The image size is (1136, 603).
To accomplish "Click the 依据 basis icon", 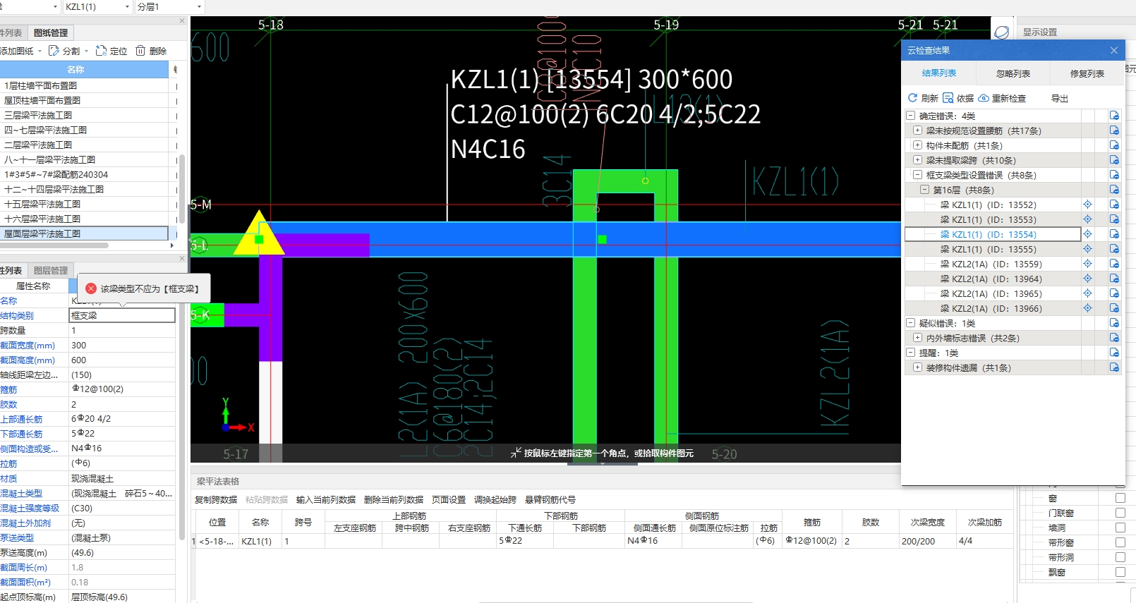I will [x=948, y=98].
